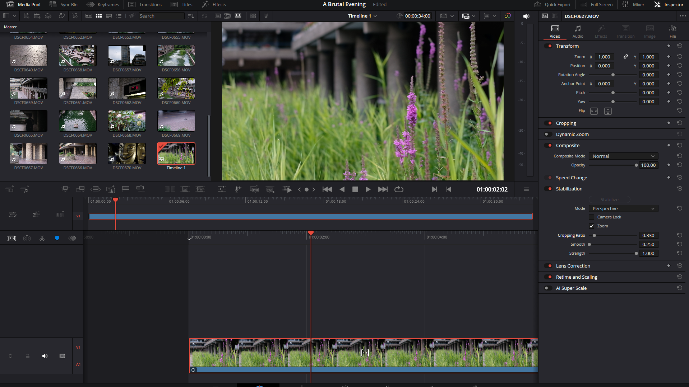Check the Camera Lock checkbox

click(591, 217)
